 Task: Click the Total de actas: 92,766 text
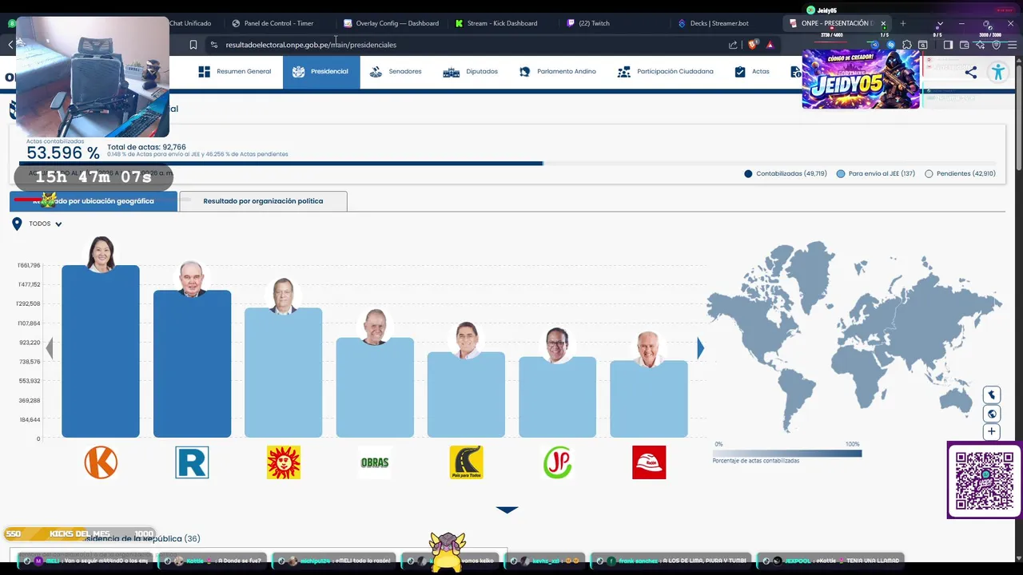pos(146,147)
